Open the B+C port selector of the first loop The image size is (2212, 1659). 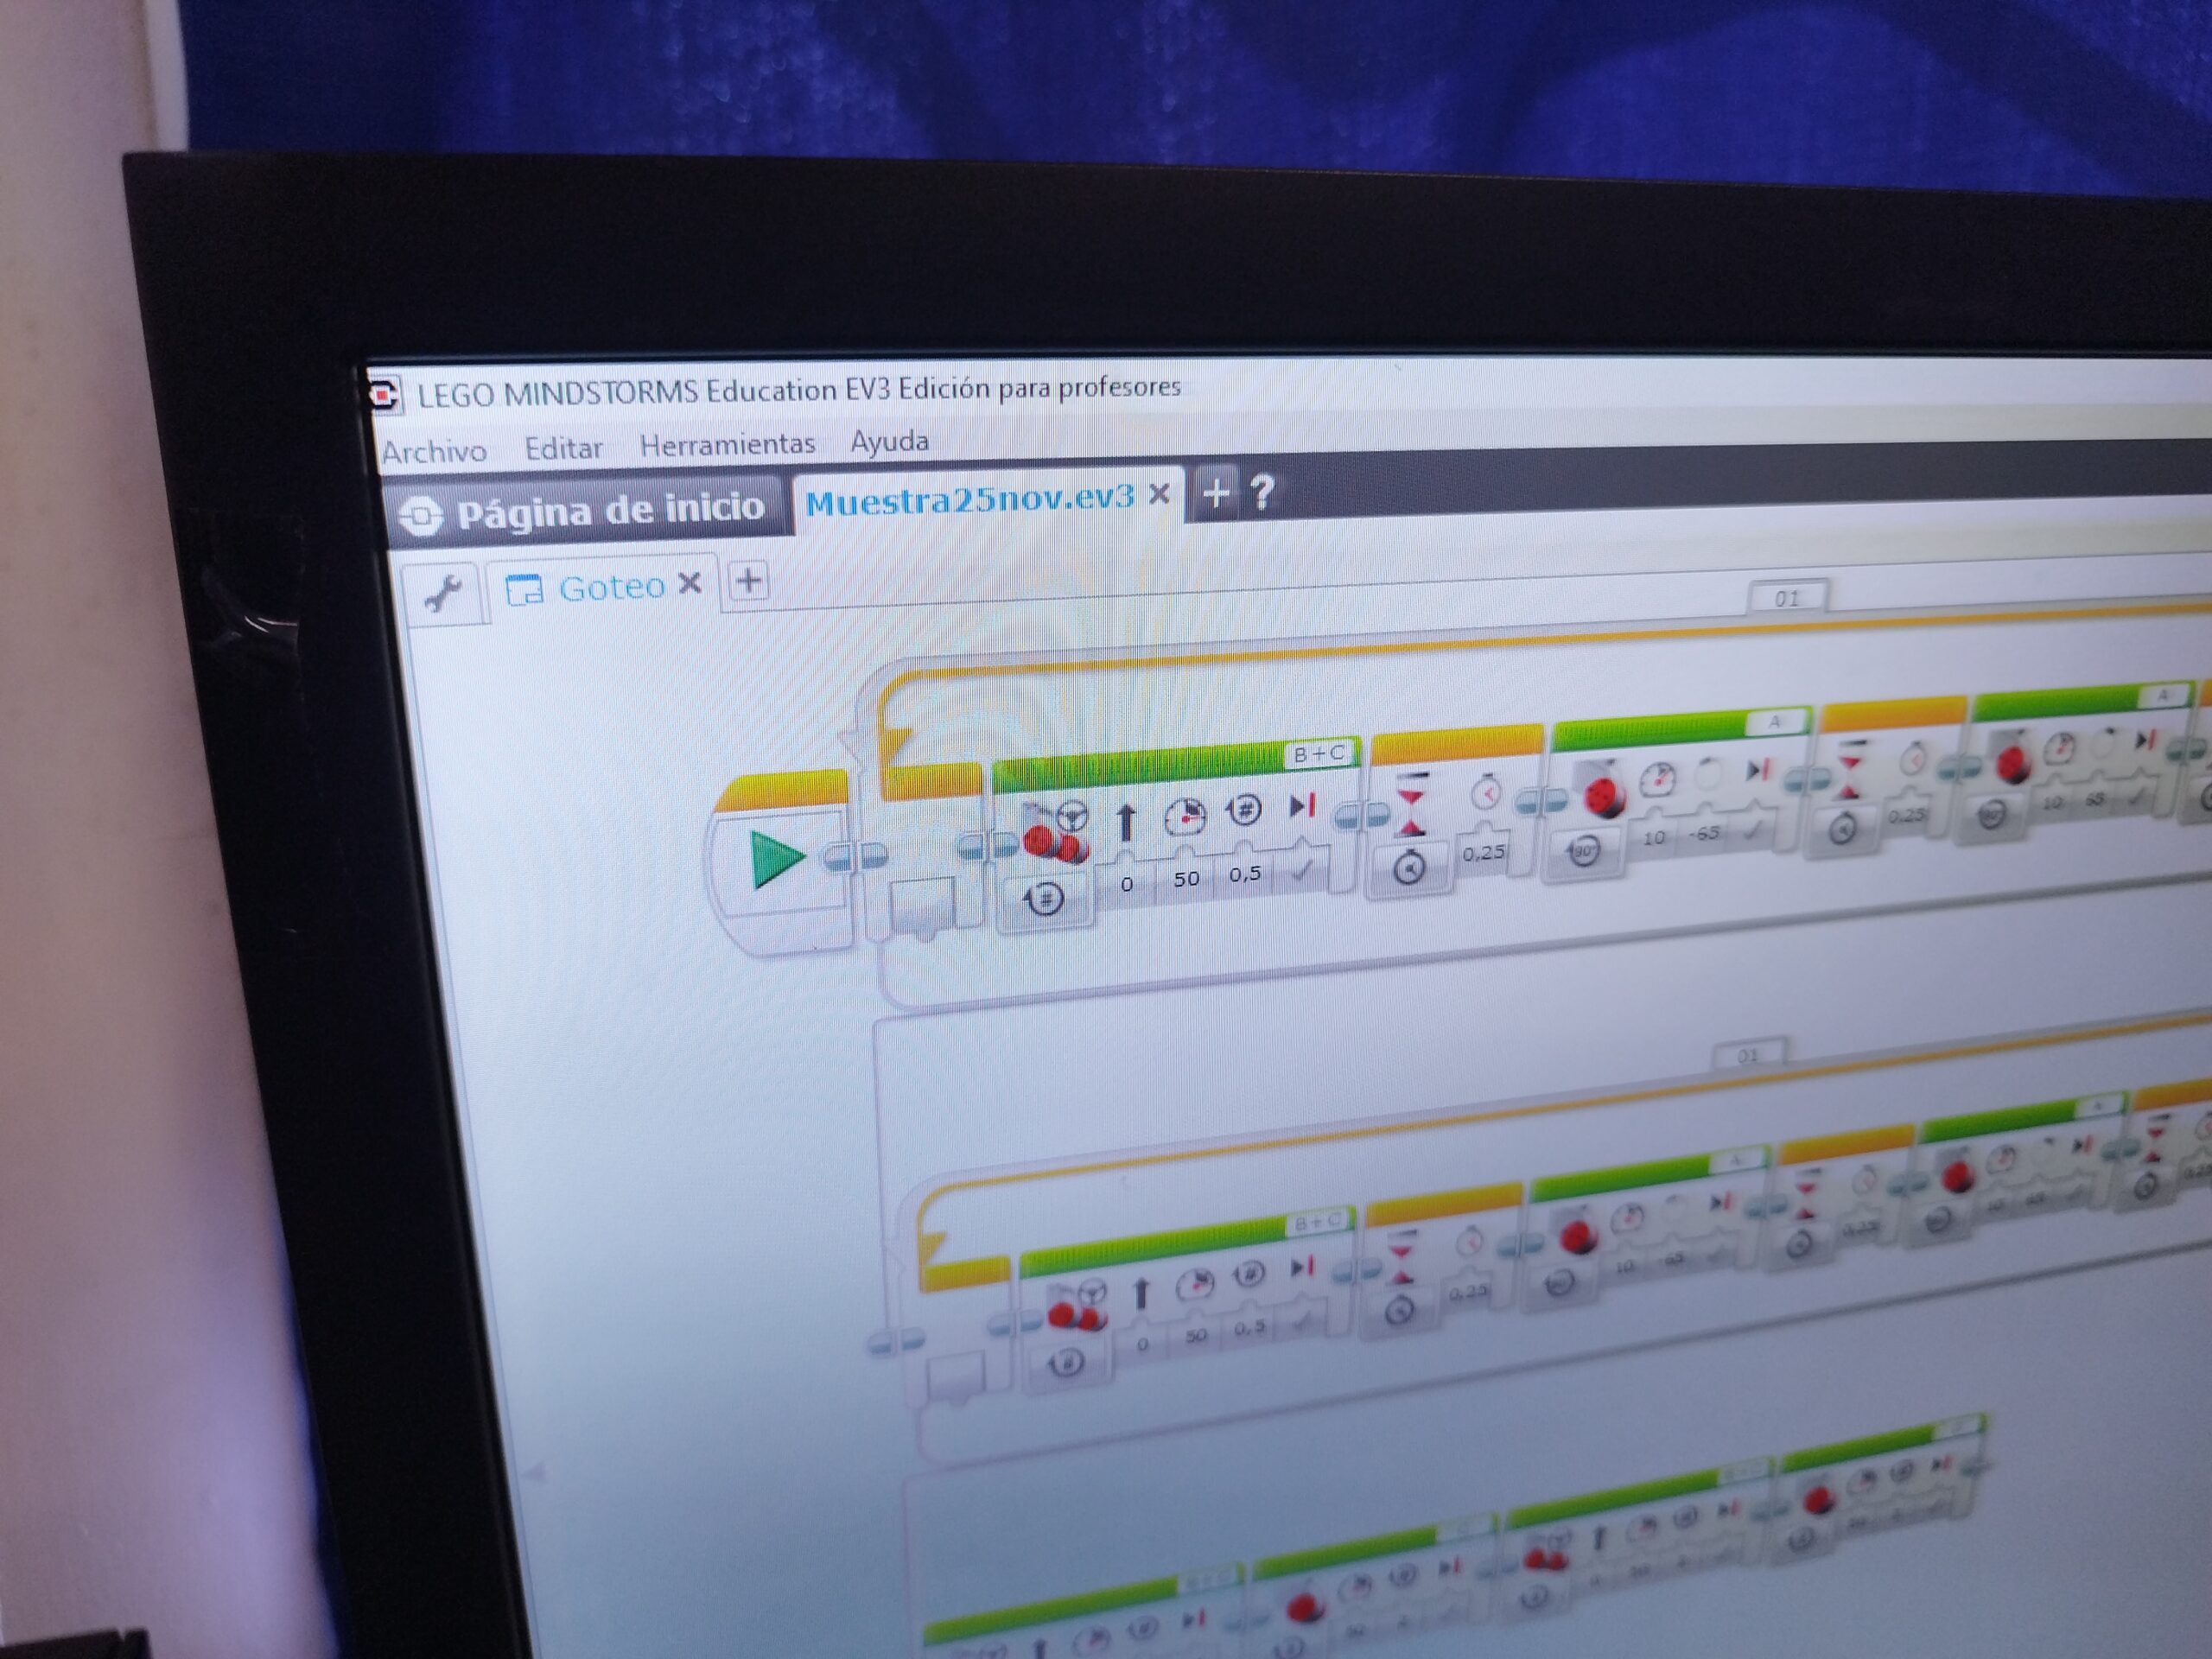pos(1319,754)
